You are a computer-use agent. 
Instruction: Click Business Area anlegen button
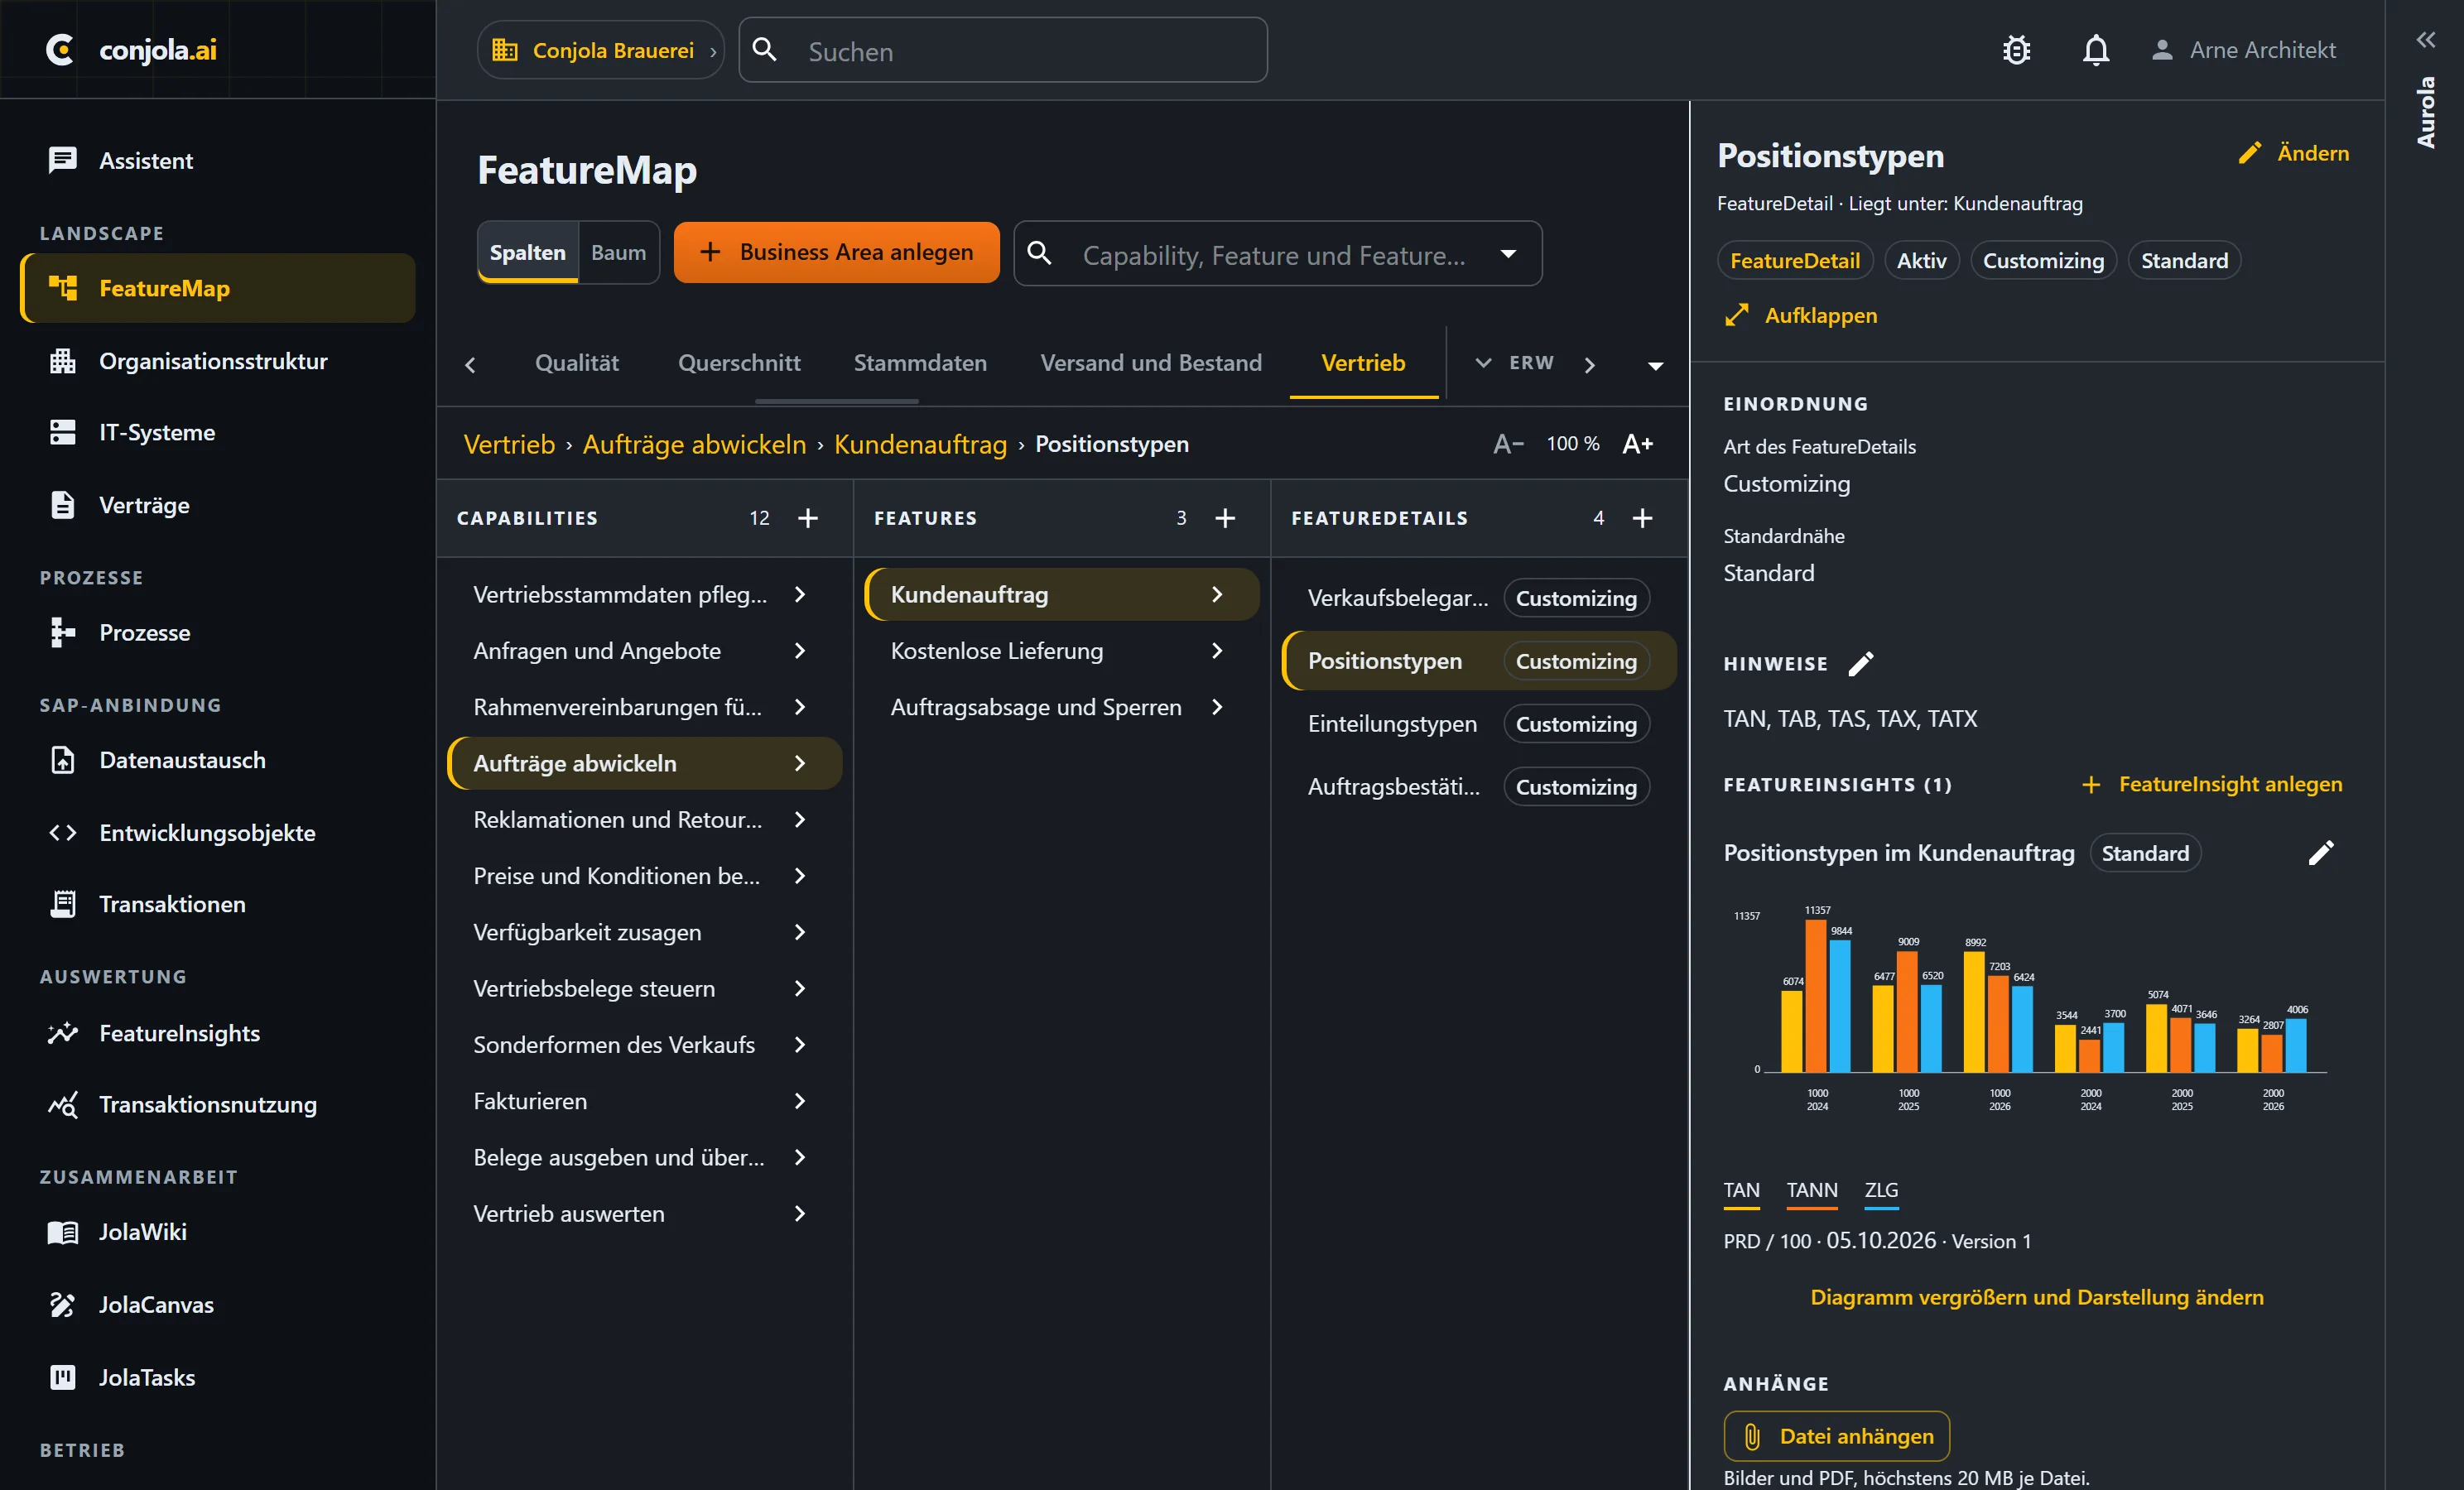point(837,252)
